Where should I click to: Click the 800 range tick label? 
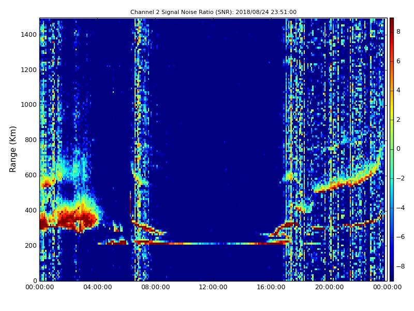click(31, 140)
